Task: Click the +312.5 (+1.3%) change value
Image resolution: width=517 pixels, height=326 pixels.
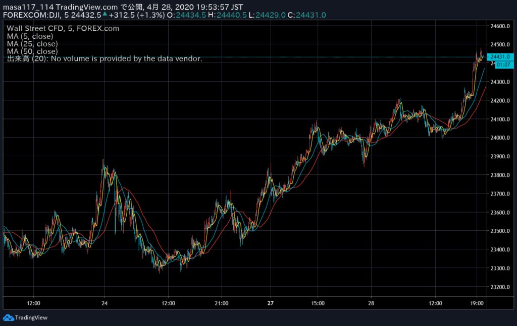Action: pos(136,15)
